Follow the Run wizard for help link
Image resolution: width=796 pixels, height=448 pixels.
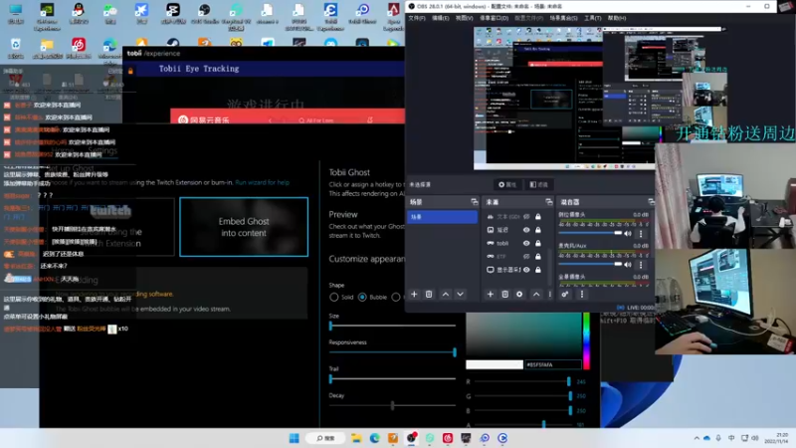click(262, 182)
